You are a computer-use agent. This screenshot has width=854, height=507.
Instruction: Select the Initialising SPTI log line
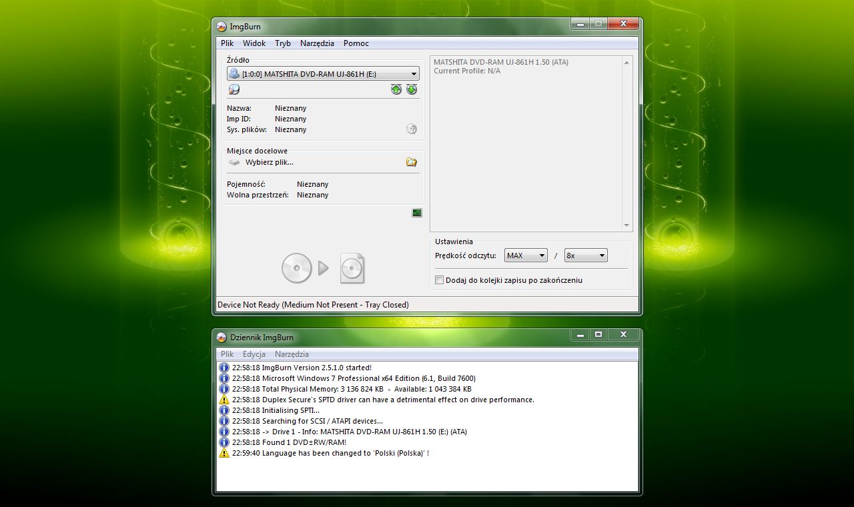(x=276, y=410)
